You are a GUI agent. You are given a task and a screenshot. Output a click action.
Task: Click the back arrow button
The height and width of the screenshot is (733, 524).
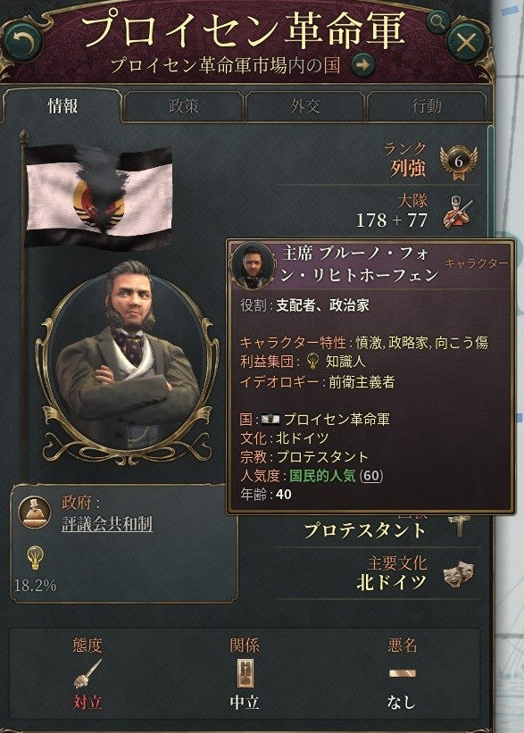tap(23, 43)
